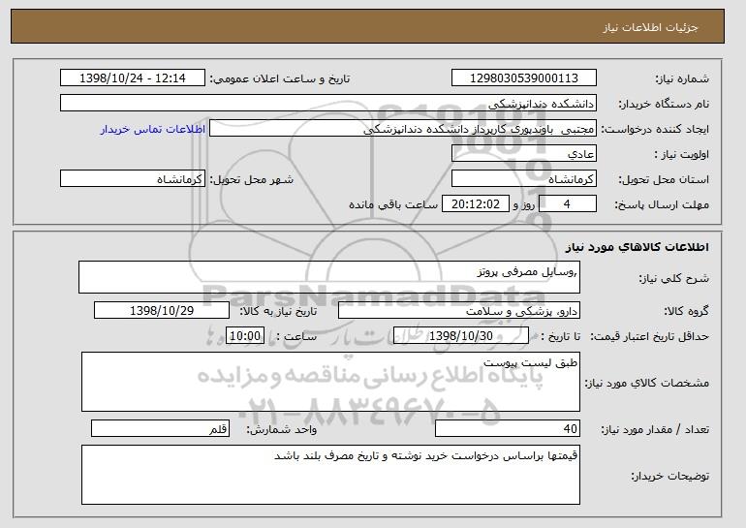The image size is (746, 528).
Task: Select the remaining days field showing 4
Action: point(567,204)
